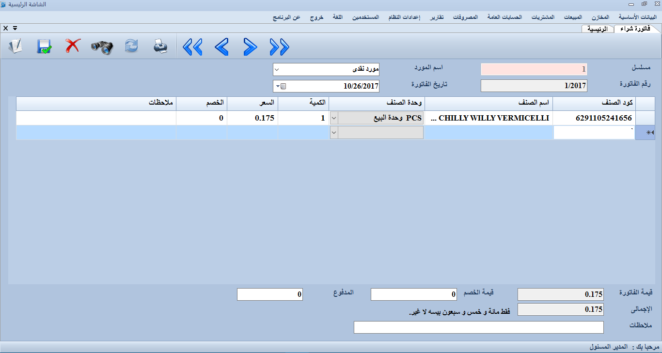Select the فاتورة شراء tab
The height and width of the screenshot is (353, 662).
point(636,29)
